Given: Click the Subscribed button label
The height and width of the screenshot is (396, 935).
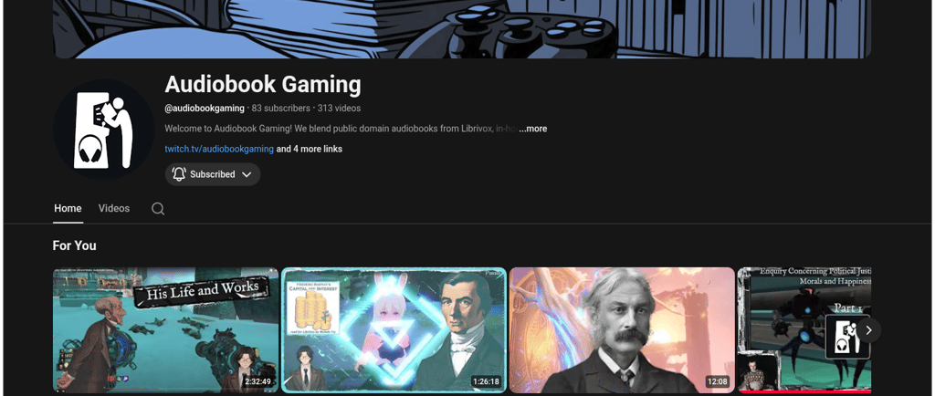Looking at the screenshot, I should pyautogui.click(x=212, y=174).
